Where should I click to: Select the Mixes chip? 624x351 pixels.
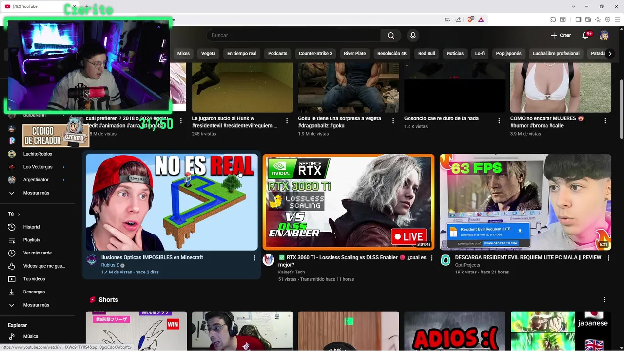[x=183, y=54]
